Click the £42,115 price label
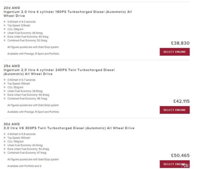 tap(181, 101)
